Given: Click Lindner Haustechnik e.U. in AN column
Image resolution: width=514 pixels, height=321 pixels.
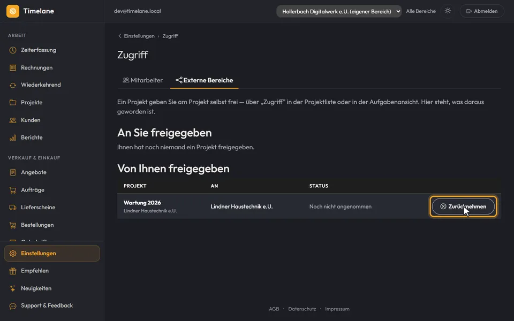Looking at the screenshot, I should [241, 207].
